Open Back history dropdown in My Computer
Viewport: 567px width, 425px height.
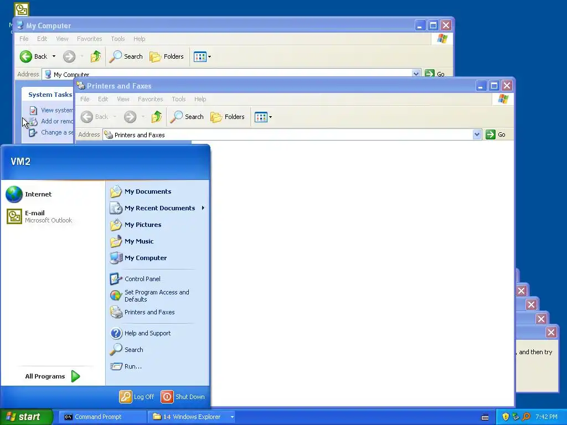pyautogui.click(x=54, y=56)
